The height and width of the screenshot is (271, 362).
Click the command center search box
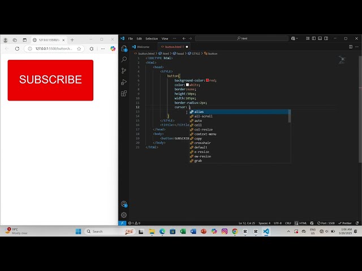(x=242, y=38)
